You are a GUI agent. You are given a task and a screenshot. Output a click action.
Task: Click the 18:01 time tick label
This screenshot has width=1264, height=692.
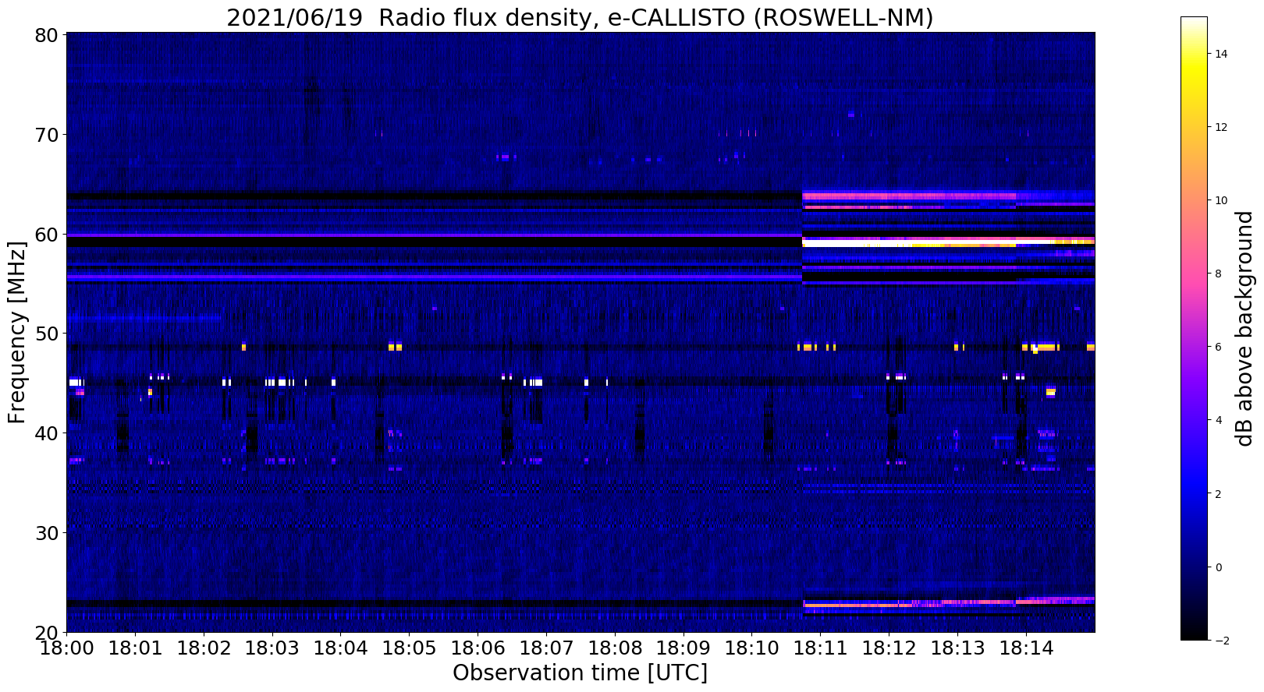click(135, 648)
